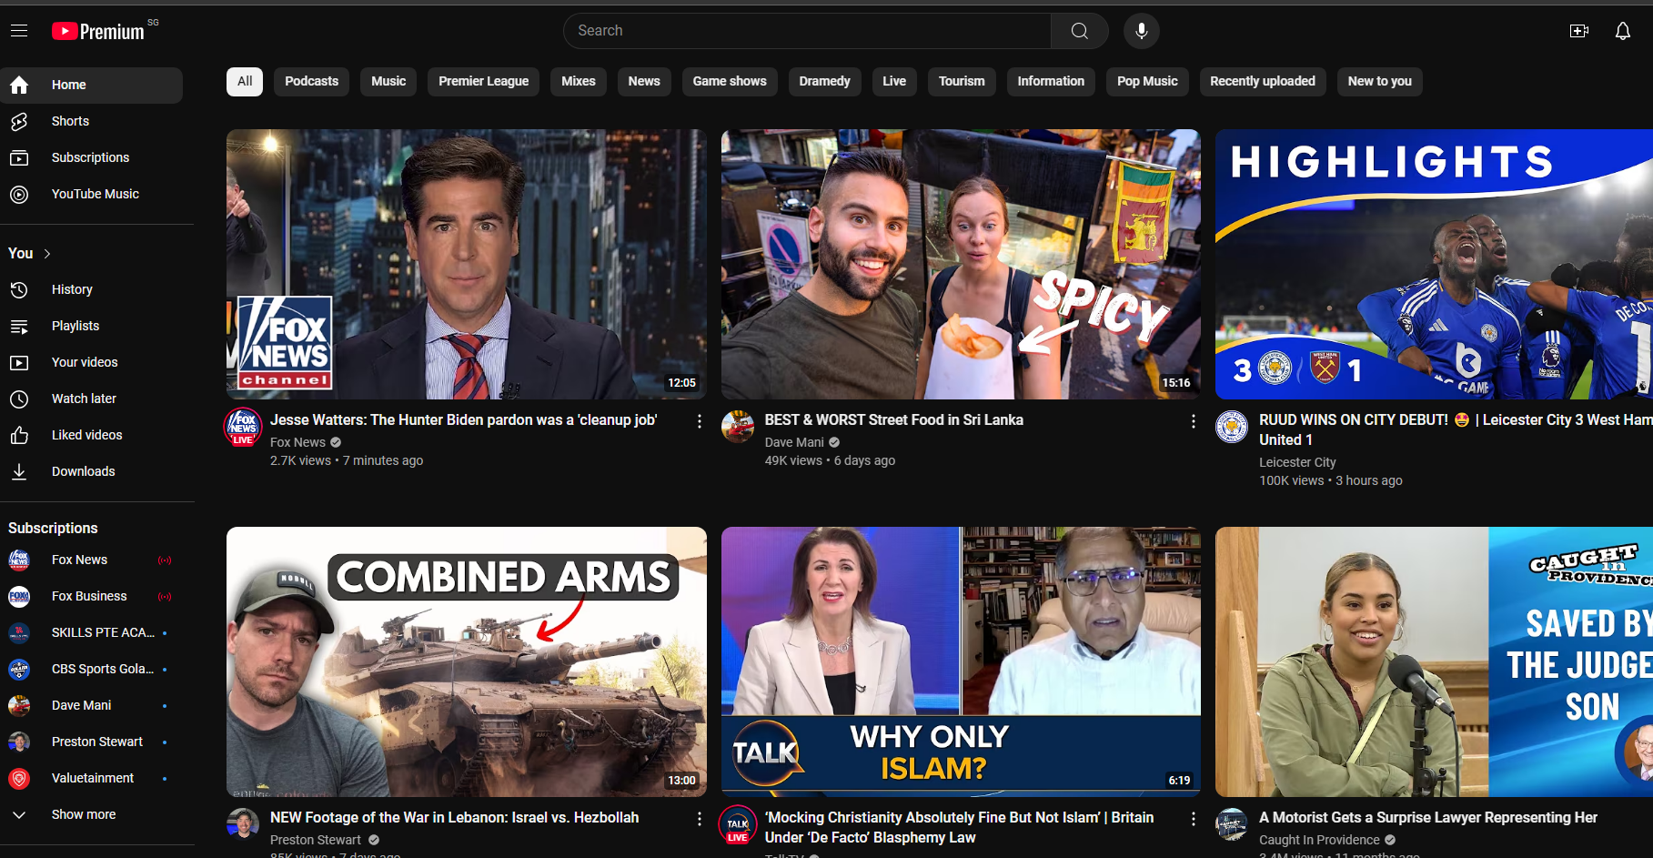Open the hamburger guide menu
The height and width of the screenshot is (858, 1653).
[19, 31]
